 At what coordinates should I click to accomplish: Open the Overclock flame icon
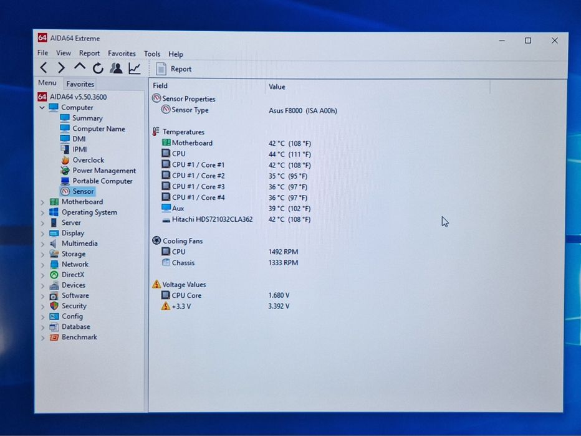tap(65, 160)
